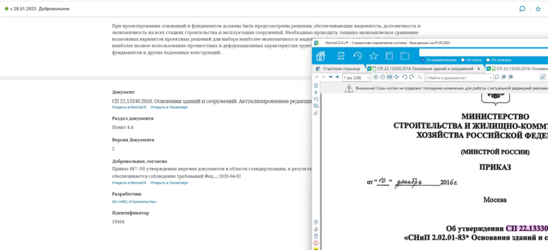Open attachments paperclip icon in left sidebar
This screenshot has width=548, height=250.
(316, 113)
